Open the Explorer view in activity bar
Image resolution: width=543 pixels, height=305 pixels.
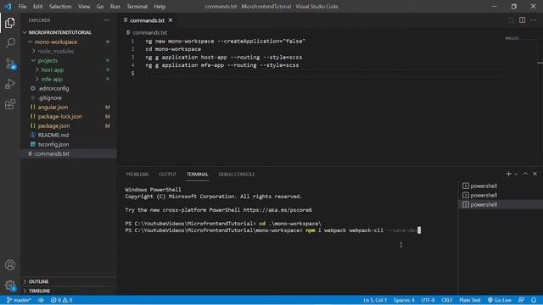pos(10,23)
